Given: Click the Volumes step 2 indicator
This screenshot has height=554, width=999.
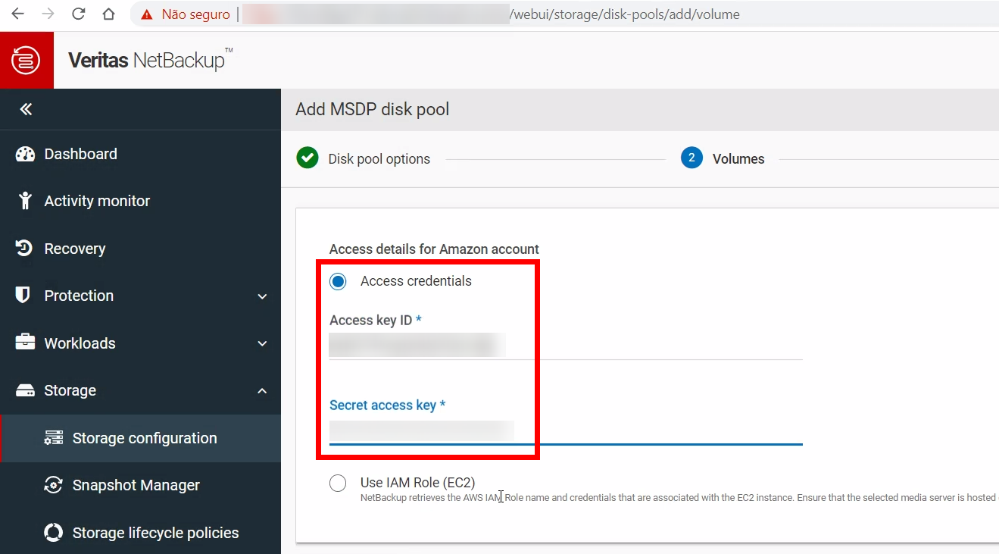Looking at the screenshot, I should (691, 158).
